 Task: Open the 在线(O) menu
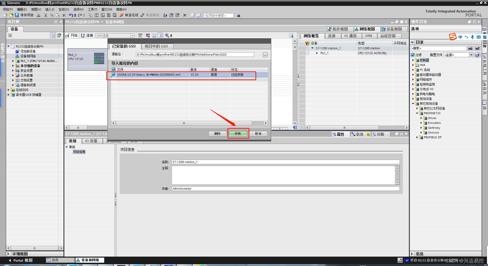(64, 9)
